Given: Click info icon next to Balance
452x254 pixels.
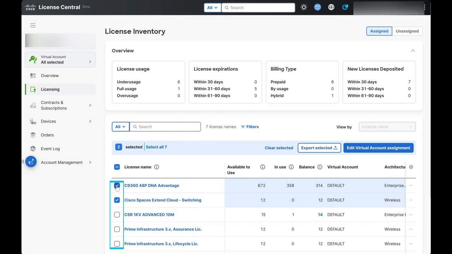Looking at the screenshot, I should click(320, 167).
